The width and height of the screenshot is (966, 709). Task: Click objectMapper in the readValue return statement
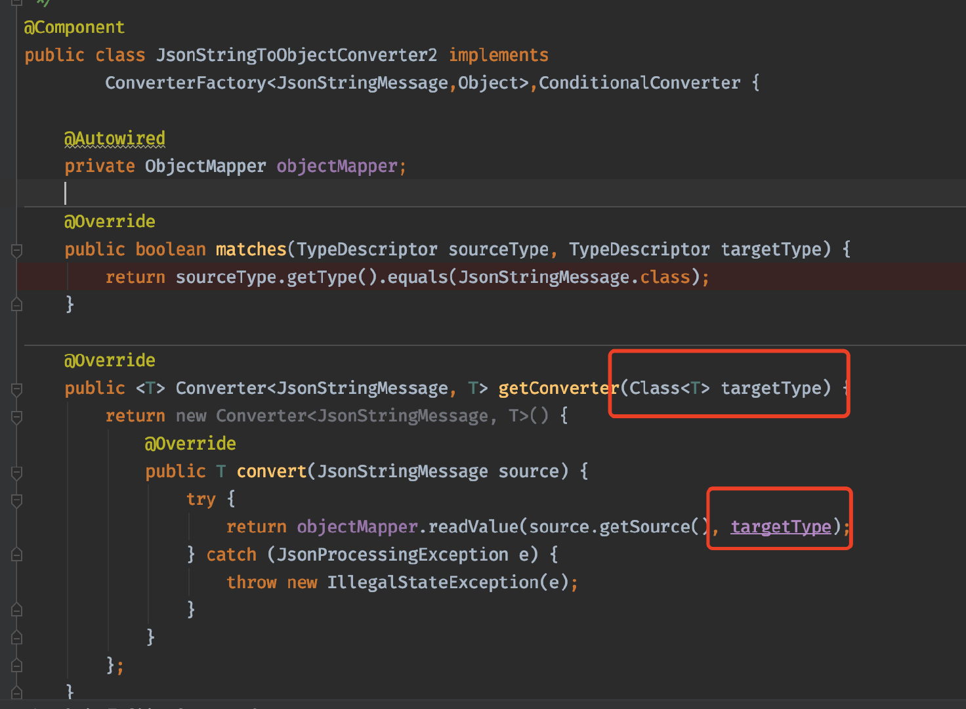pos(357,526)
